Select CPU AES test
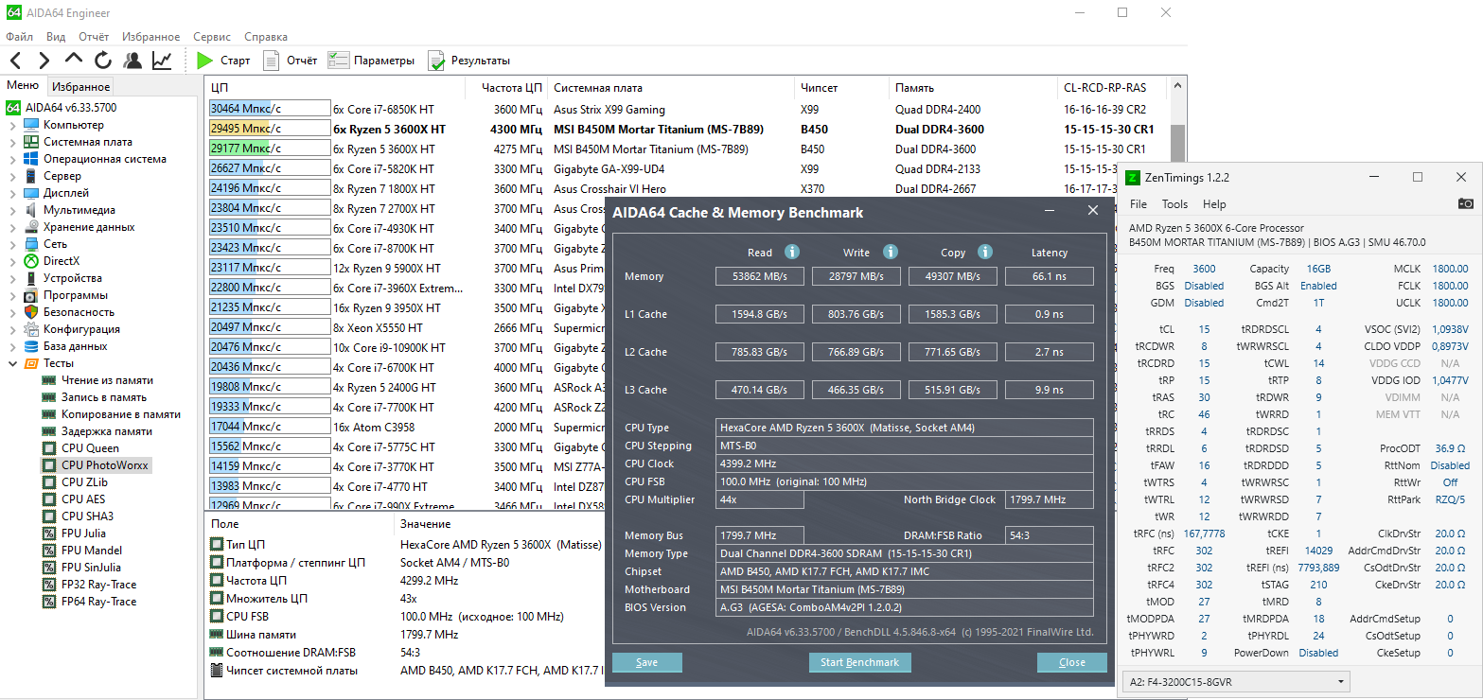Image resolution: width=1483 pixels, height=700 pixels. pos(84,499)
